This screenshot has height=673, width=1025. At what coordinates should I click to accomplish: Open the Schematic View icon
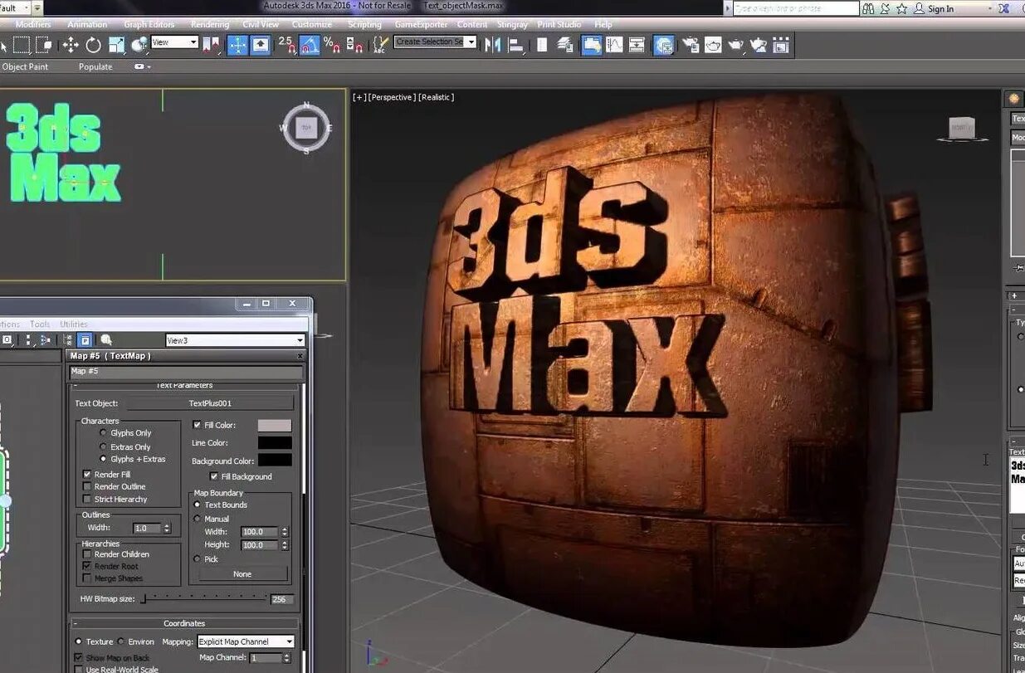[637, 45]
